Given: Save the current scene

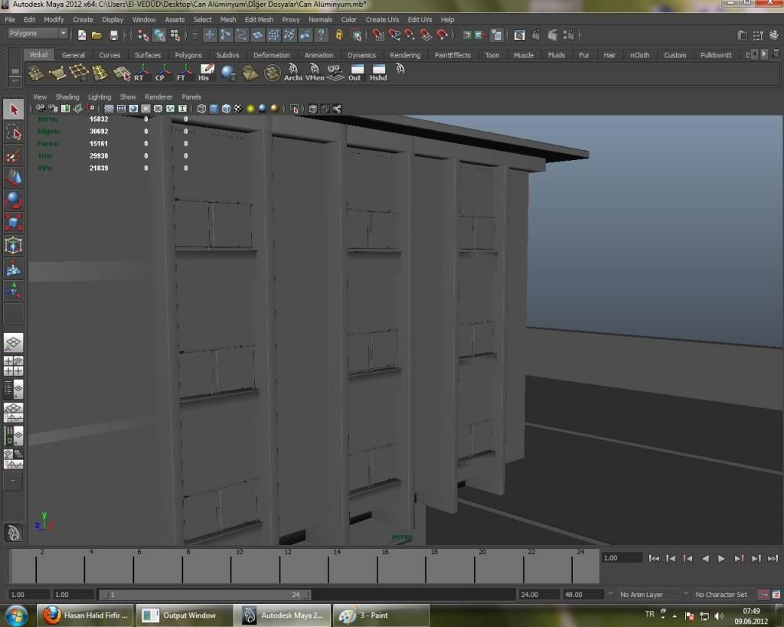Looking at the screenshot, I should pos(114,34).
